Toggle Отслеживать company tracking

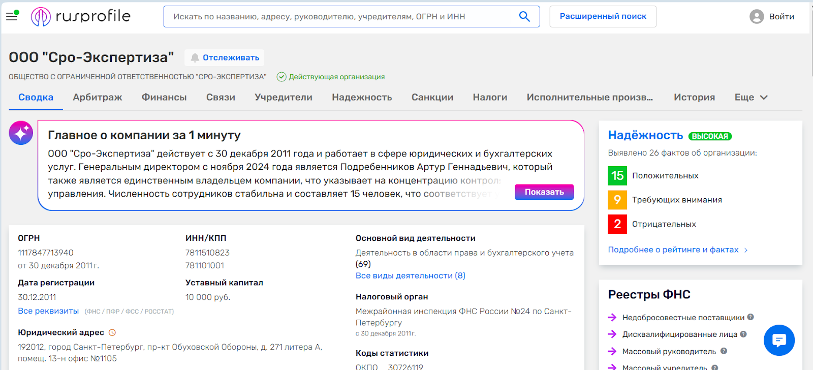pyautogui.click(x=225, y=57)
